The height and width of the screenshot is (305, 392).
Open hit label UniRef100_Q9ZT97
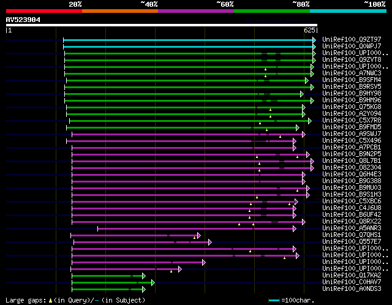[x=352, y=39]
